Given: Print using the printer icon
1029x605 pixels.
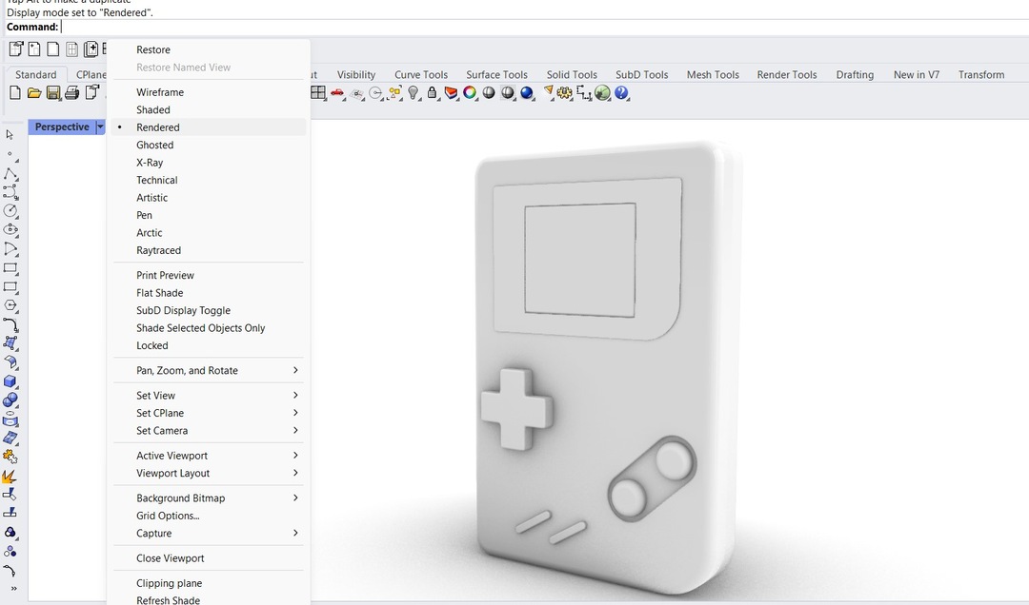Looking at the screenshot, I should [71, 93].
